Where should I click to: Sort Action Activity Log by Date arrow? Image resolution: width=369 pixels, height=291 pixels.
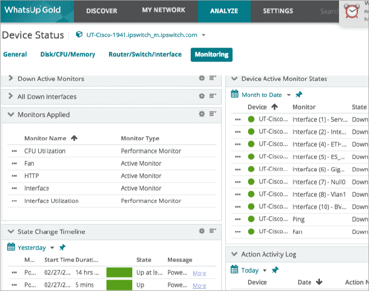point(319,282)
